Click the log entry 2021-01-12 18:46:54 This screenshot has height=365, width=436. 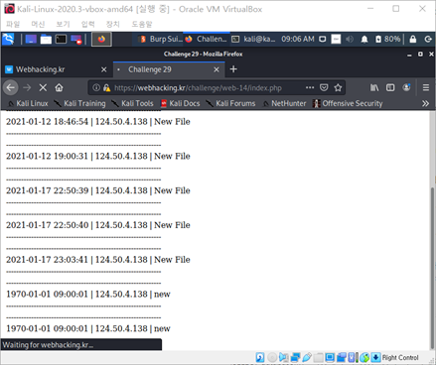pyautogui.click(x=98, y=122)
